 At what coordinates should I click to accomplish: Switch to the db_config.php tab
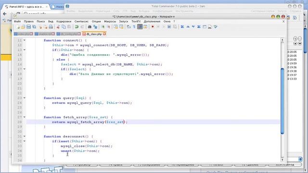pos(68,34)
